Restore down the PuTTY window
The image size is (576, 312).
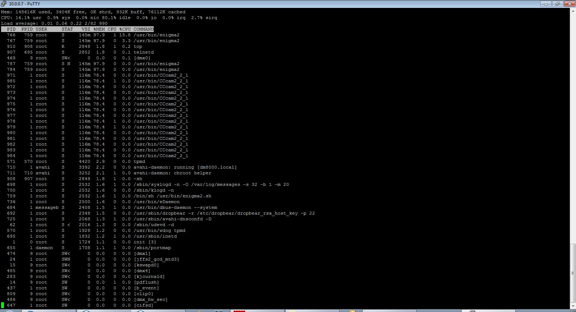(558, 4)
